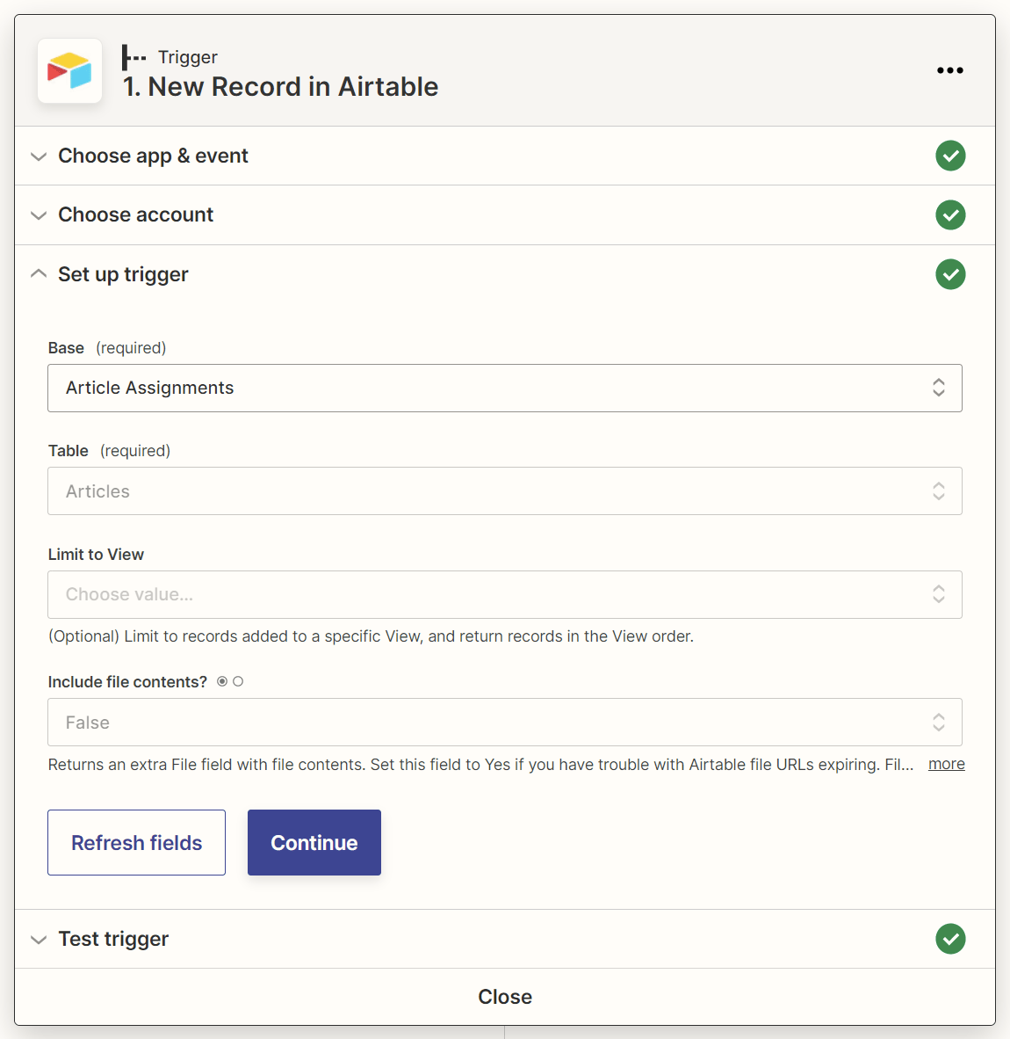Image resolution: width=1010 pixels, height=1039 pixels.
Task: Click the green checkmark for Choose account
Action: point(950,214)
